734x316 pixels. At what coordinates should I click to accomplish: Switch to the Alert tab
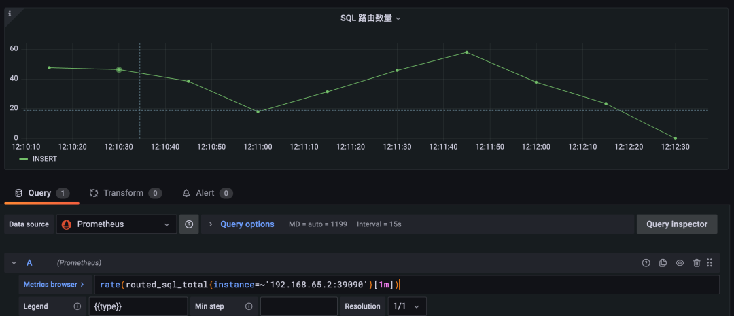point(207,193)
